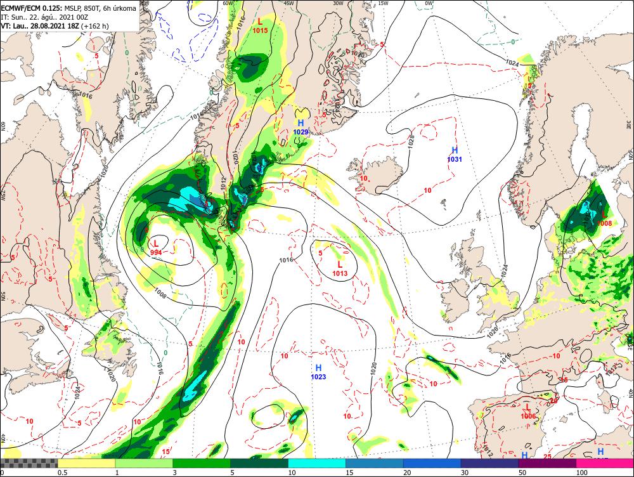Click the 'H 1031' high pressure center
Screen dimensions: 634x477
(x=455, y=155)
